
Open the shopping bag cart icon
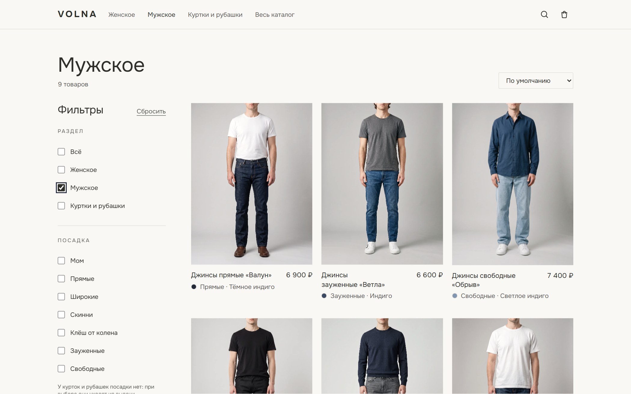pyautogui.click(x=564, y=14)
